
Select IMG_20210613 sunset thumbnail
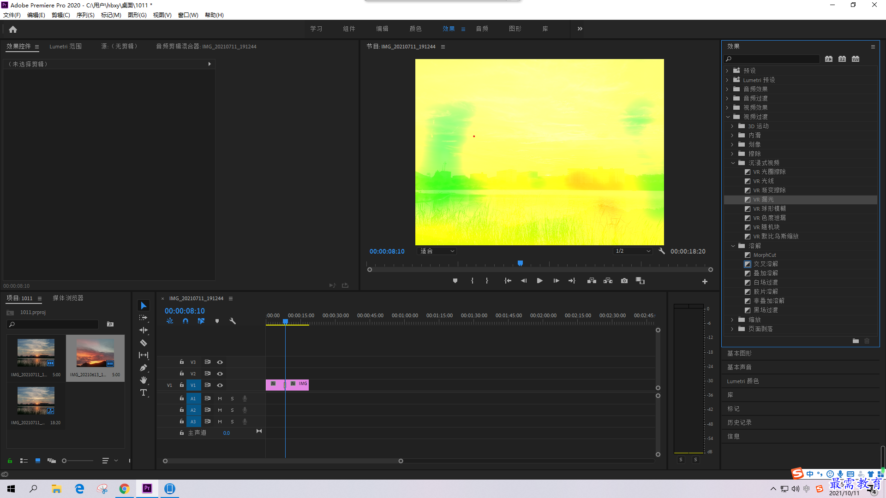[x=95, y=353]
